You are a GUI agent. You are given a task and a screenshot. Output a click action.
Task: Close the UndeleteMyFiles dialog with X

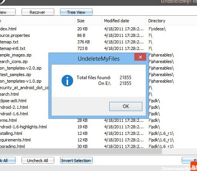140,57
